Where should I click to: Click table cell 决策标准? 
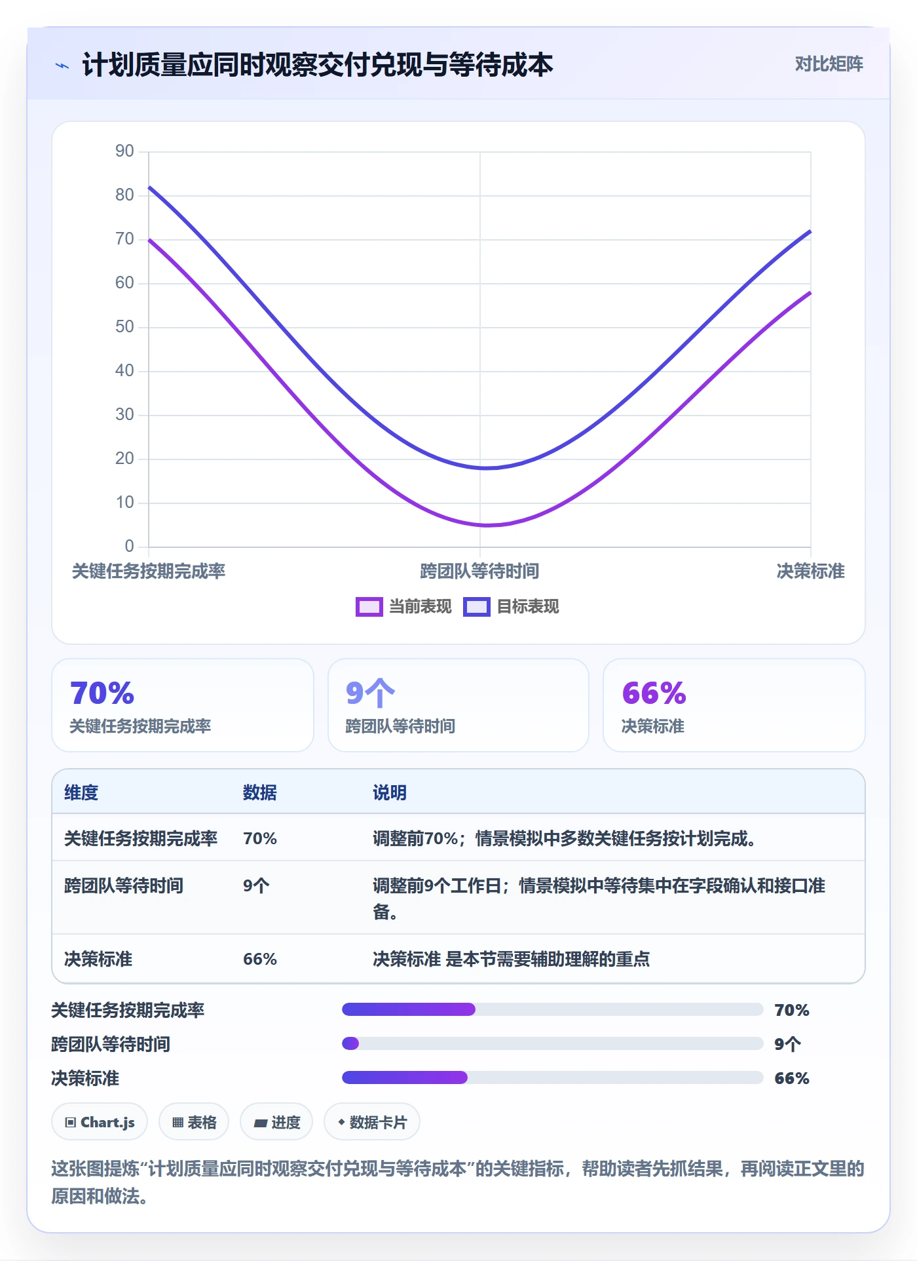click(98, 959)
